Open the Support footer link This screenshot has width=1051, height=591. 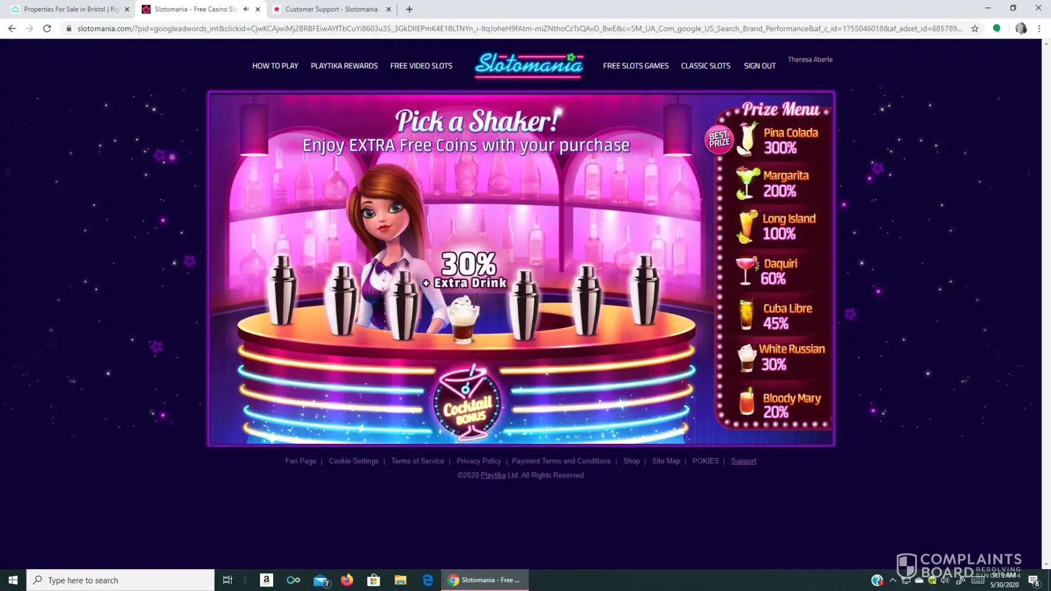coord(744,461)
